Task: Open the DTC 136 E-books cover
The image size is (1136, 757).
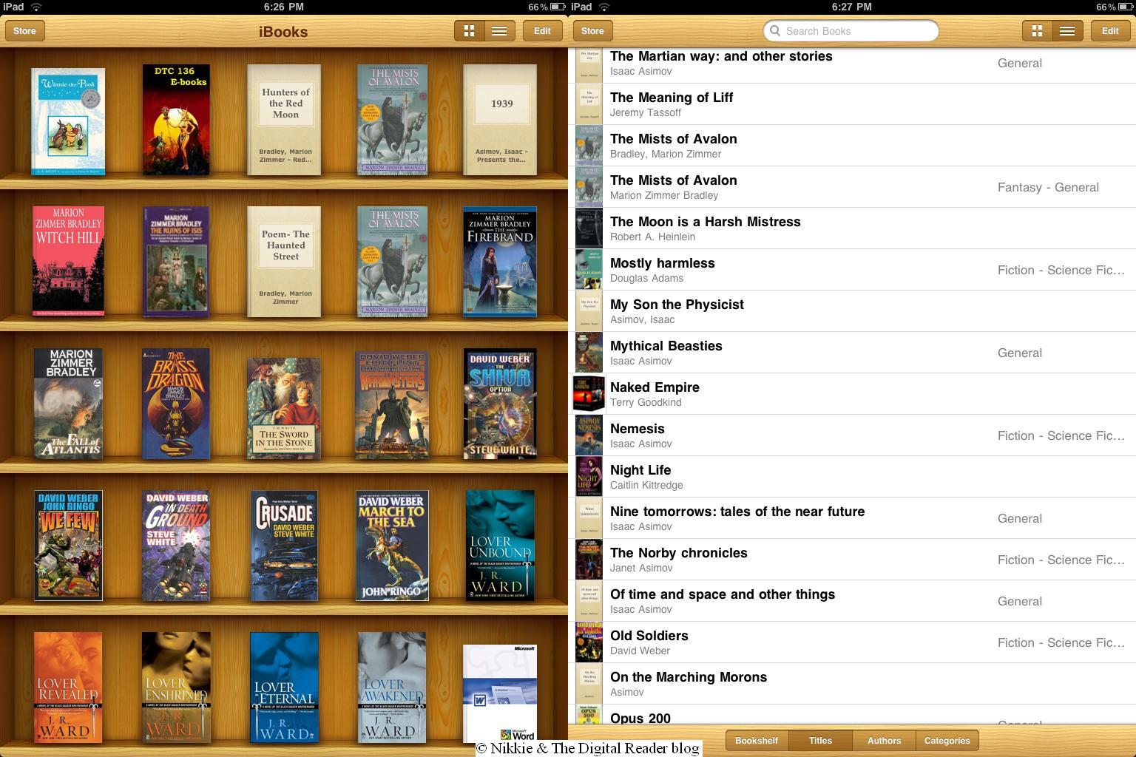Action: [x=176, y=120]
